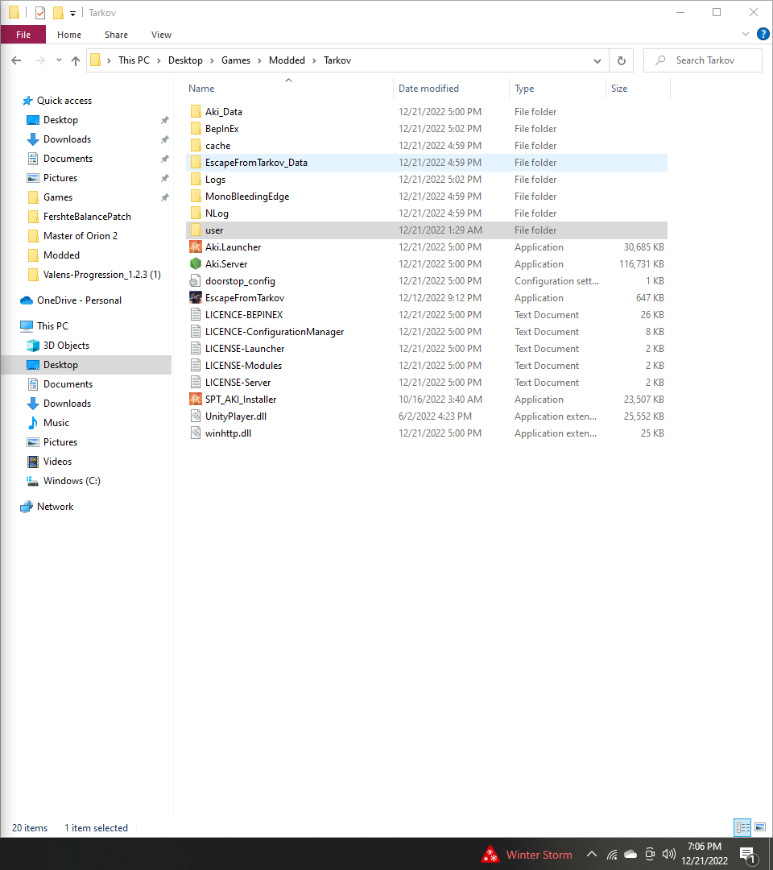Expand breadcrumb arrow after Games

coord(259,60)
